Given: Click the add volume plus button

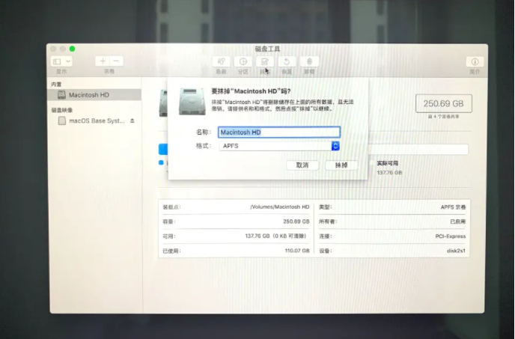Looking at the screenshot, I should click(103, 61).
